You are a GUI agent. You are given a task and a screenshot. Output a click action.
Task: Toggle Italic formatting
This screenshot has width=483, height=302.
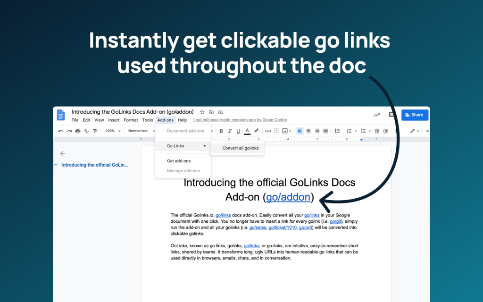click(x=230, y=131)
